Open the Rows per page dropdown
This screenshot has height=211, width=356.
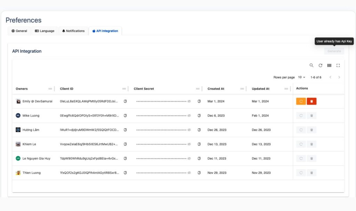point(301,77)
